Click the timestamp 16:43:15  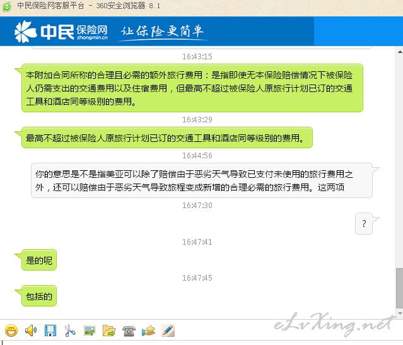point(197,57)
